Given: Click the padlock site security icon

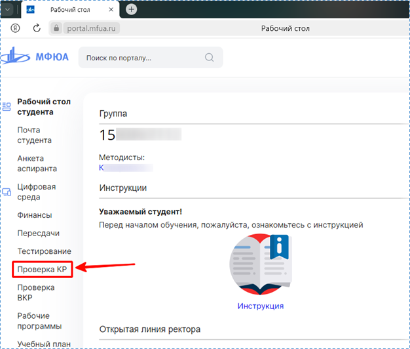Looking at the screenshot, I should point(56,28).
